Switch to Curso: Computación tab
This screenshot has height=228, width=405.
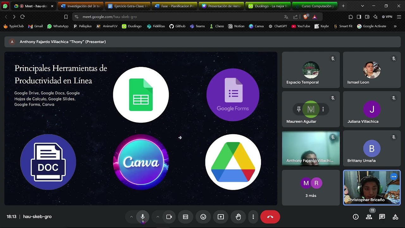315,6
